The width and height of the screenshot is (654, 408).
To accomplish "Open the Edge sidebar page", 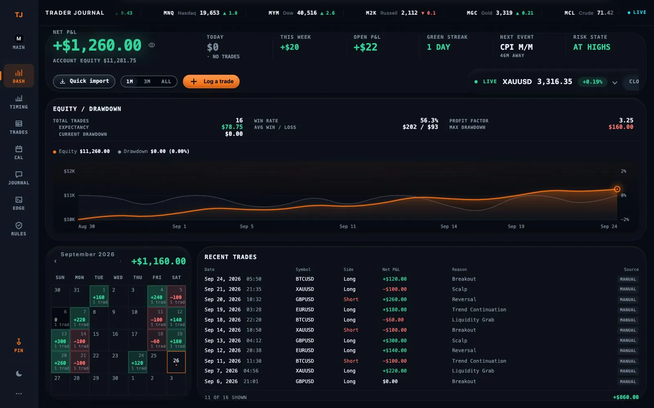I will click(x=19, y=203).
